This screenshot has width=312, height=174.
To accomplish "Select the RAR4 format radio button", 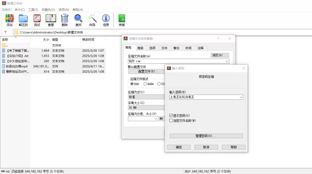I will (x=145, y=84).
